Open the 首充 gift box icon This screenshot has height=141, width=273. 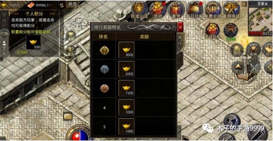point(176,9)
